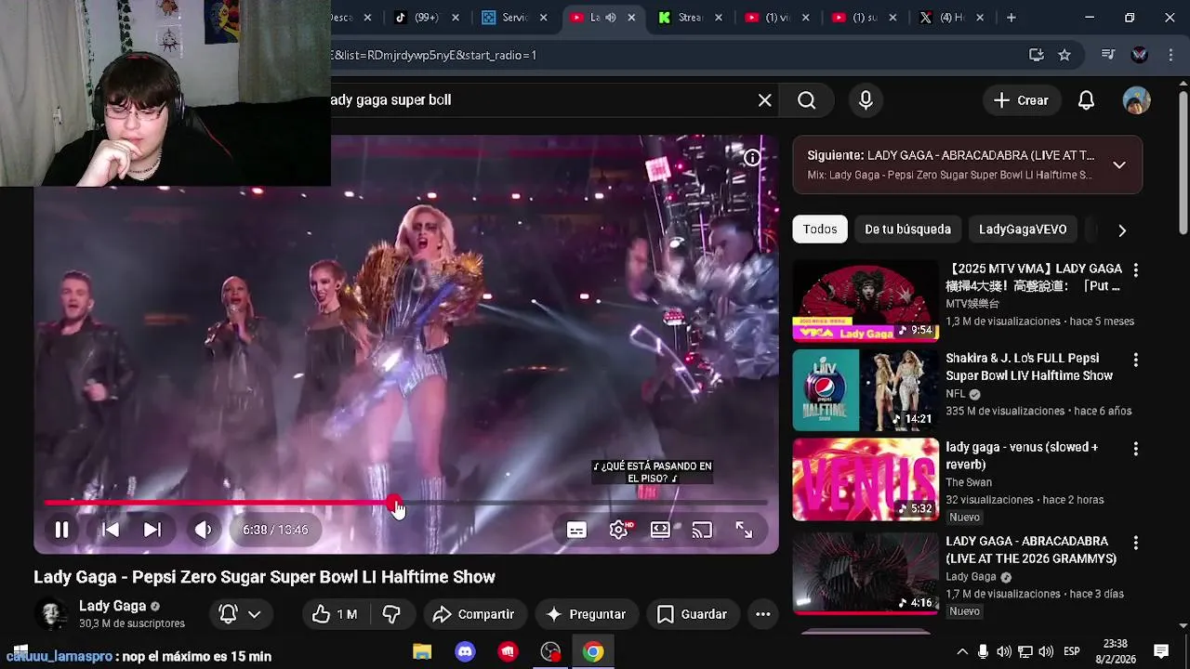Toggle subtitles in the video player
Image resolution: width=1190 pixels, height=669 pixels.
coord(576,530)
